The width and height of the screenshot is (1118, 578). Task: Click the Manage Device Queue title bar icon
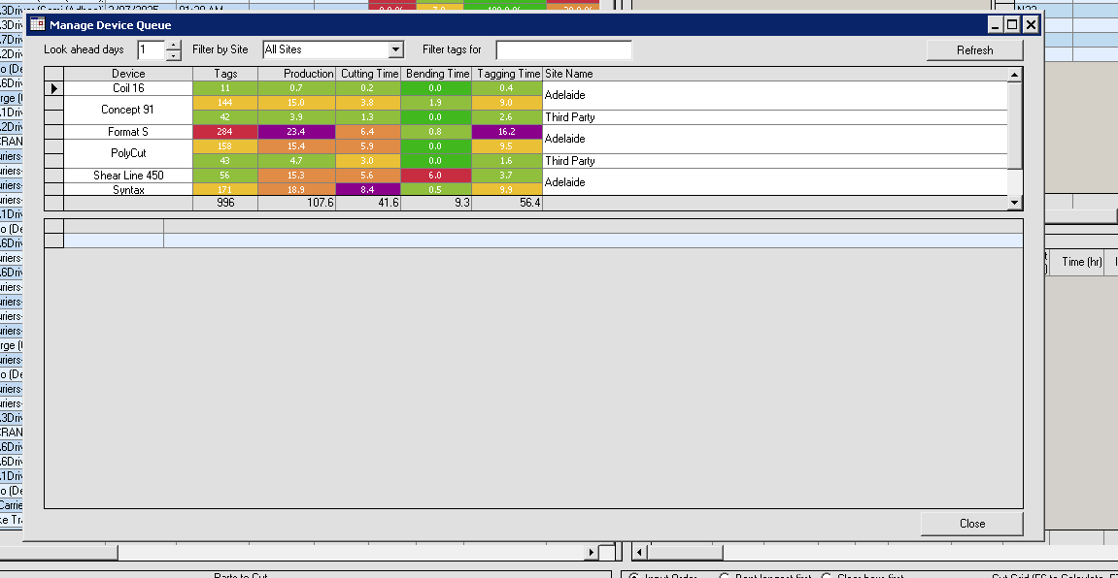tap(37, 25)
